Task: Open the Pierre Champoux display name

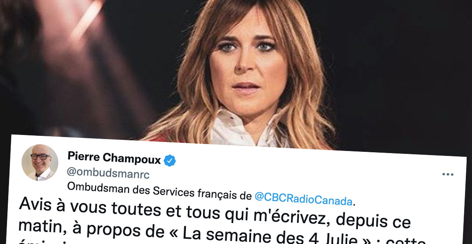Action: 114,158
